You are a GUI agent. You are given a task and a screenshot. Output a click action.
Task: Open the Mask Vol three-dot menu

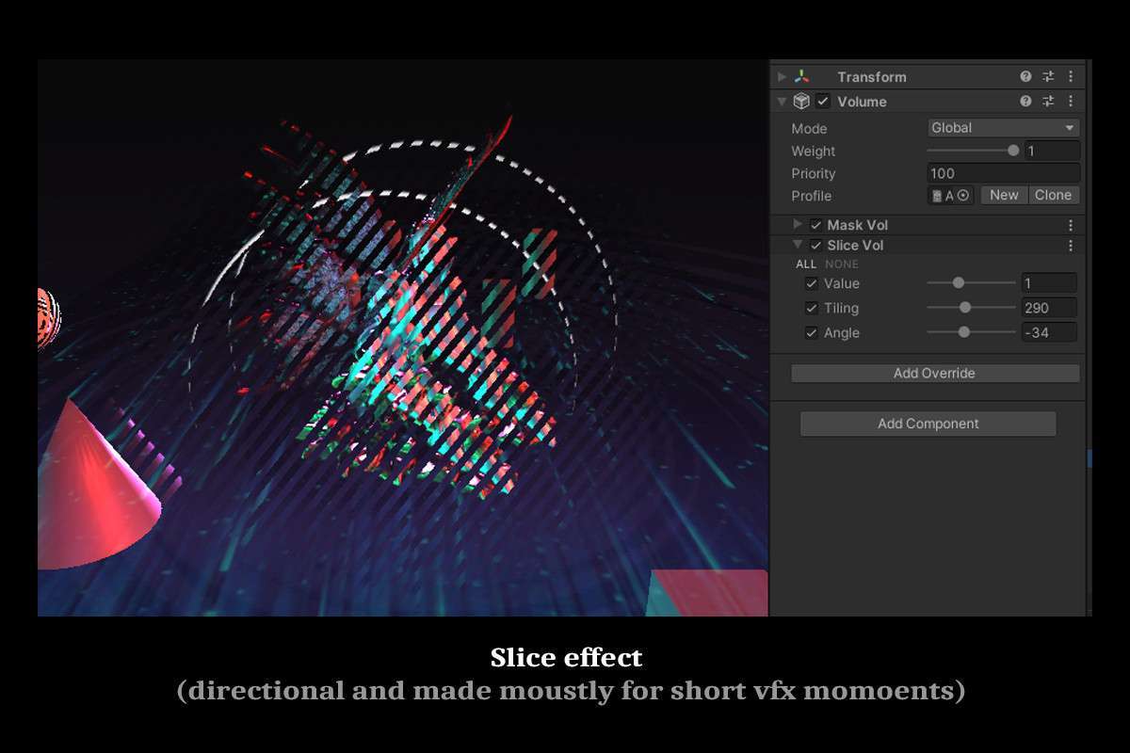(x=1071, y=225)
